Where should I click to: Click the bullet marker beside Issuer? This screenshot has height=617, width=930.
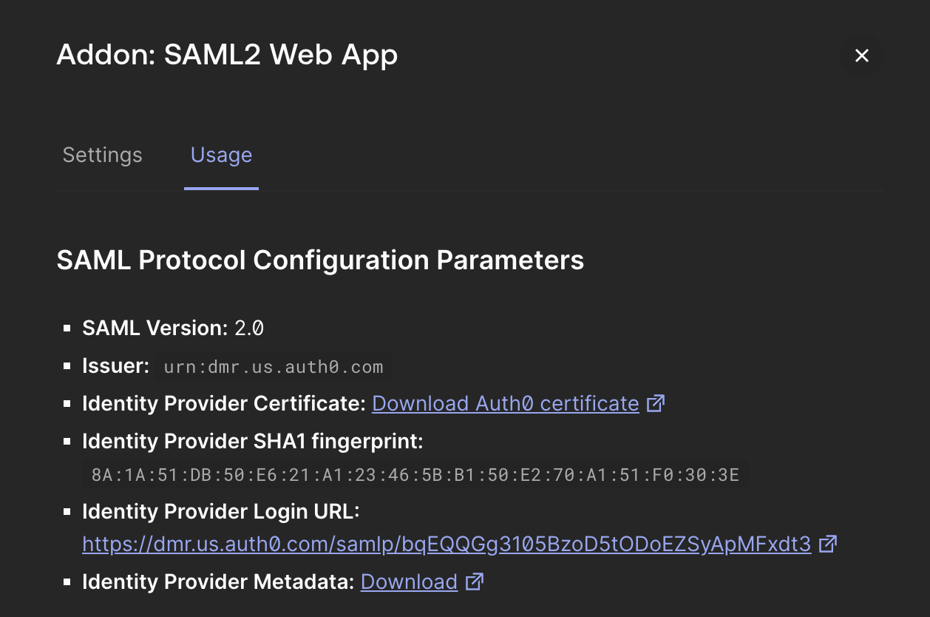click(x=65, y=365)
